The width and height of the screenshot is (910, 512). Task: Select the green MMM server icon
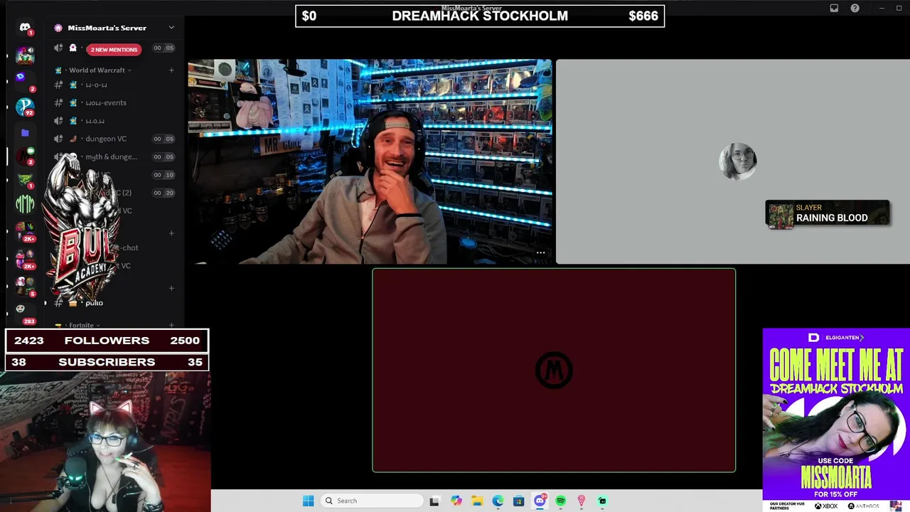[x=25, y=204]
